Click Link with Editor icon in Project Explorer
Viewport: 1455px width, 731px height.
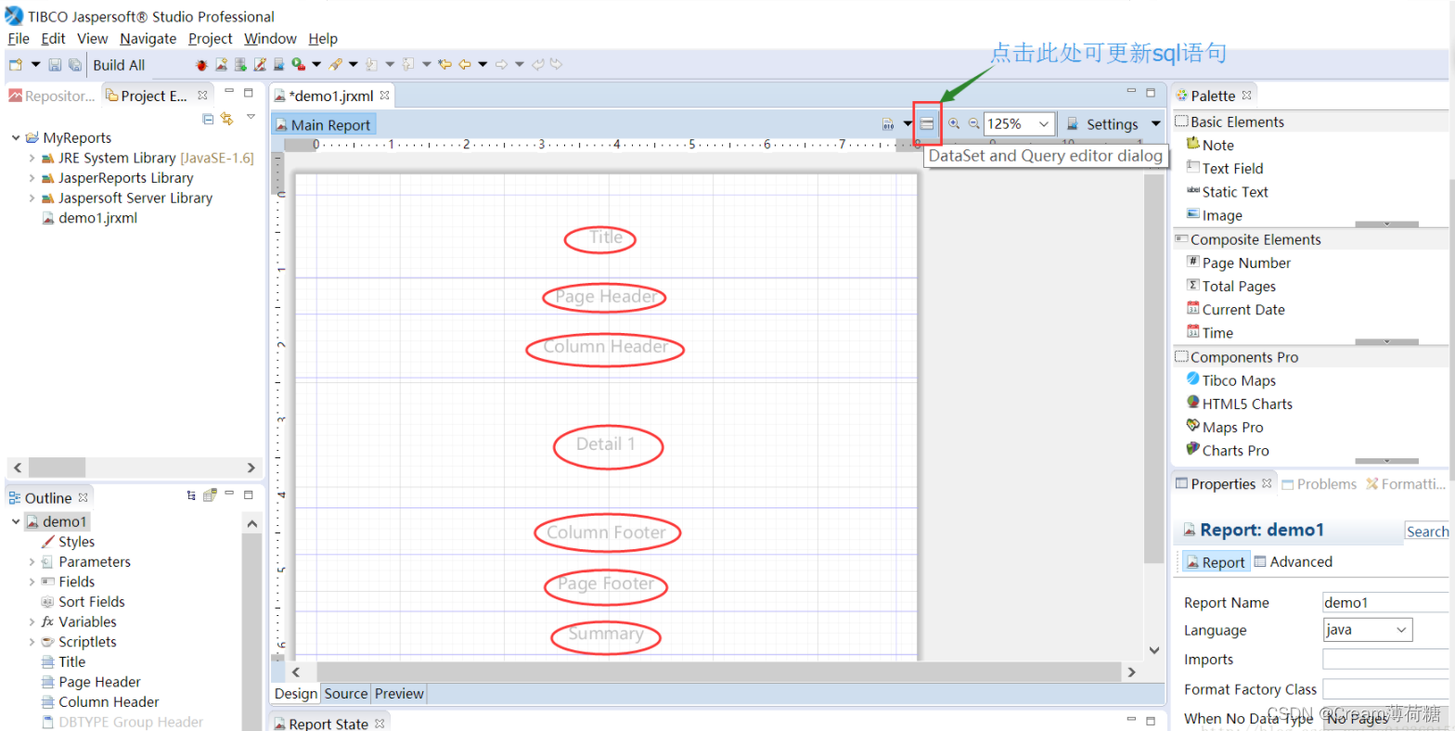[x=226, y=119]
